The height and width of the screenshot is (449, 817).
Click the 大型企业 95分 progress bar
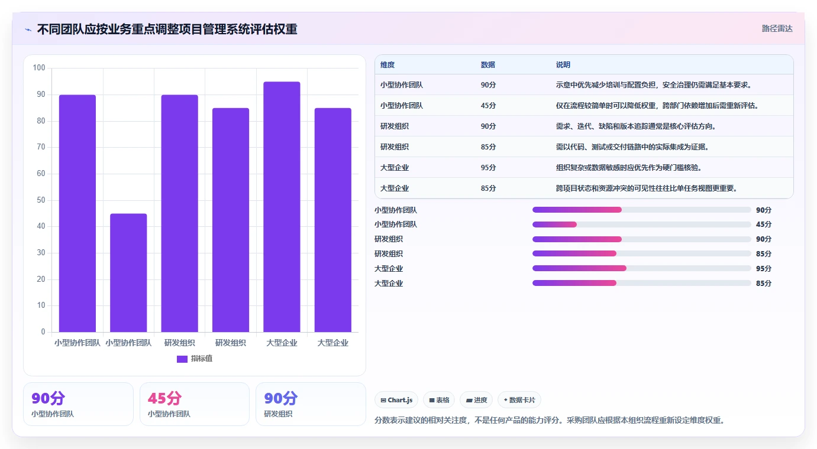[642, 268]
